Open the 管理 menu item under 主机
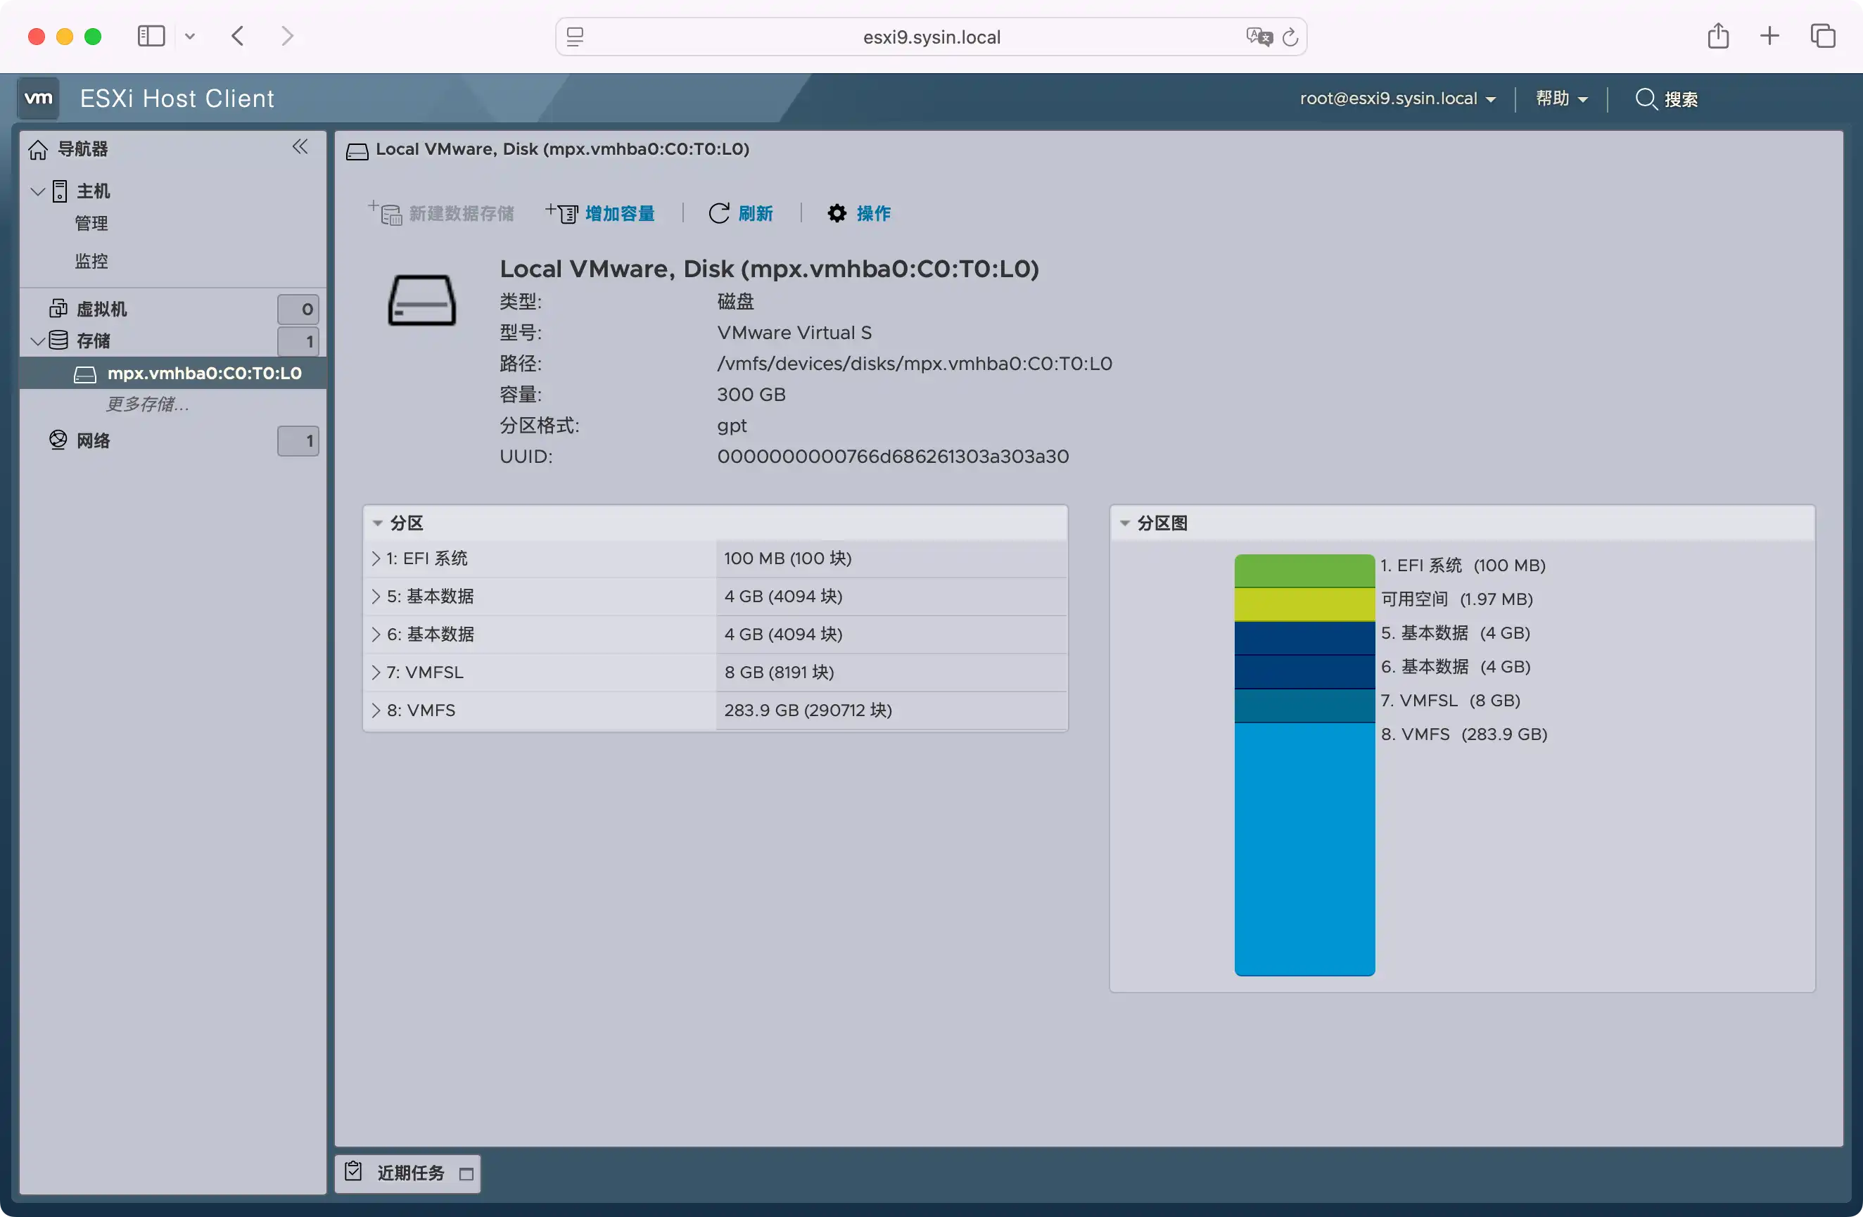Screen dimensions: 1863x1217 click(x=91, y=223)
